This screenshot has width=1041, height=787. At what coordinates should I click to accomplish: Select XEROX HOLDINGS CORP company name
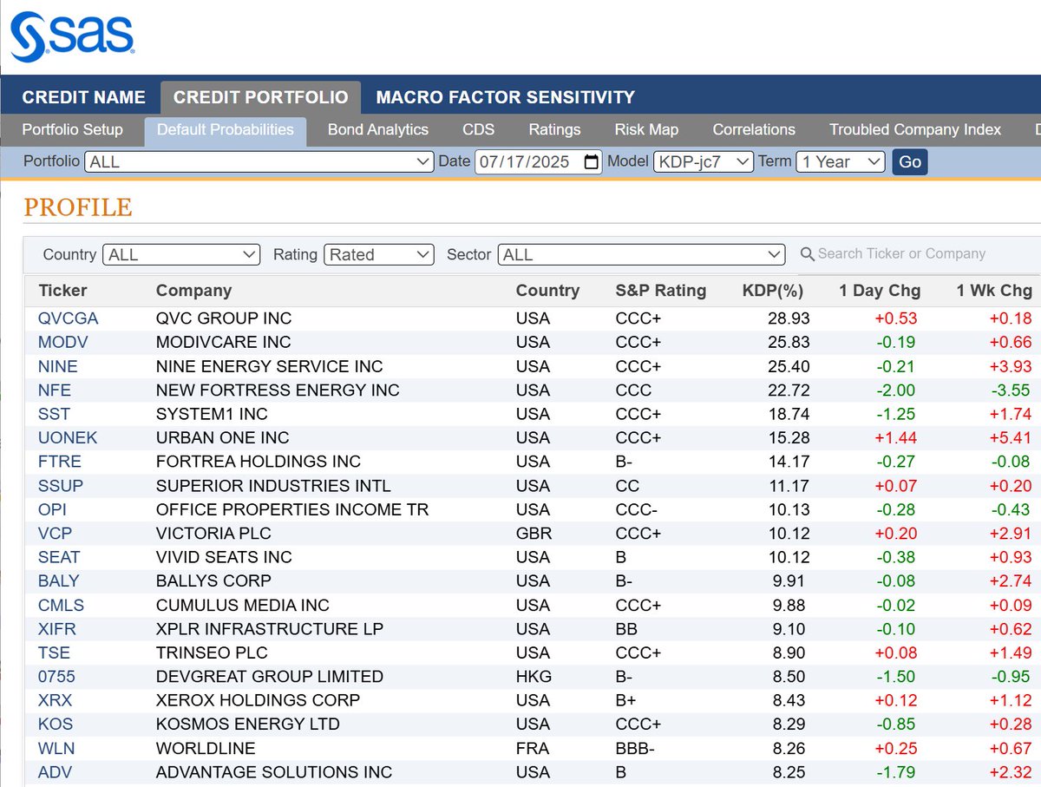click(258, 700)
